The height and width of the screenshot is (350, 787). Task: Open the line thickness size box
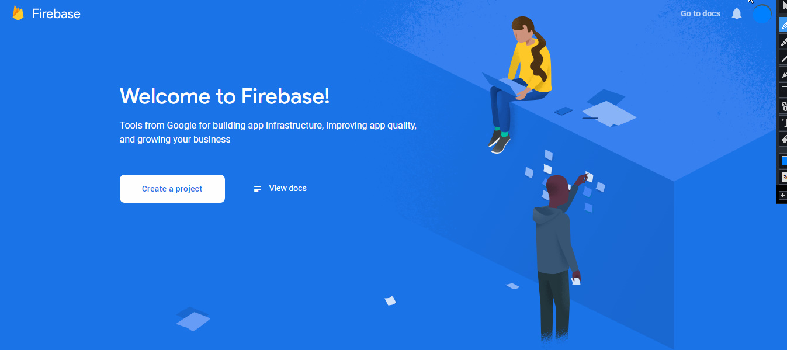783,176
